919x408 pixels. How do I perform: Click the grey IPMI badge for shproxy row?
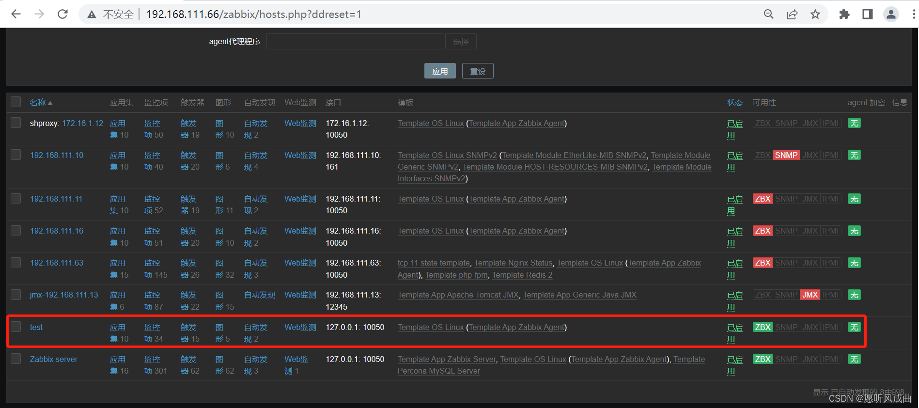pyautogui.click(x=830, y=123)
